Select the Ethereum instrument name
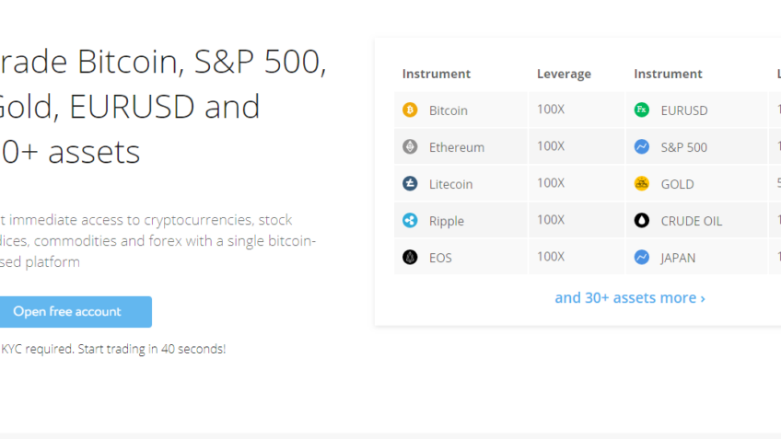 click(457, 147)
